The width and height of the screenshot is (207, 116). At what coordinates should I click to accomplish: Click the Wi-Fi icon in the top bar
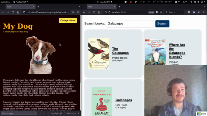[x=191, y=2]
